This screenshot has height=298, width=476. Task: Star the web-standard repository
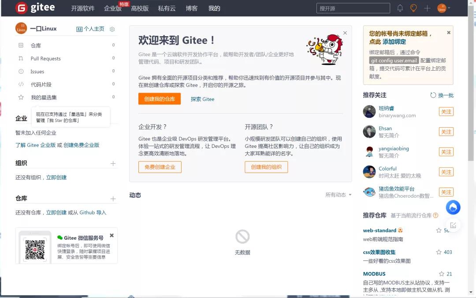point(439,230)
